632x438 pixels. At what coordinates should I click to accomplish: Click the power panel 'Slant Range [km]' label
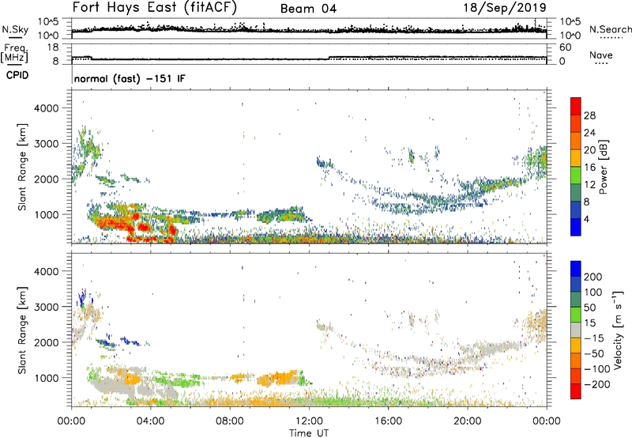point(22,167)
